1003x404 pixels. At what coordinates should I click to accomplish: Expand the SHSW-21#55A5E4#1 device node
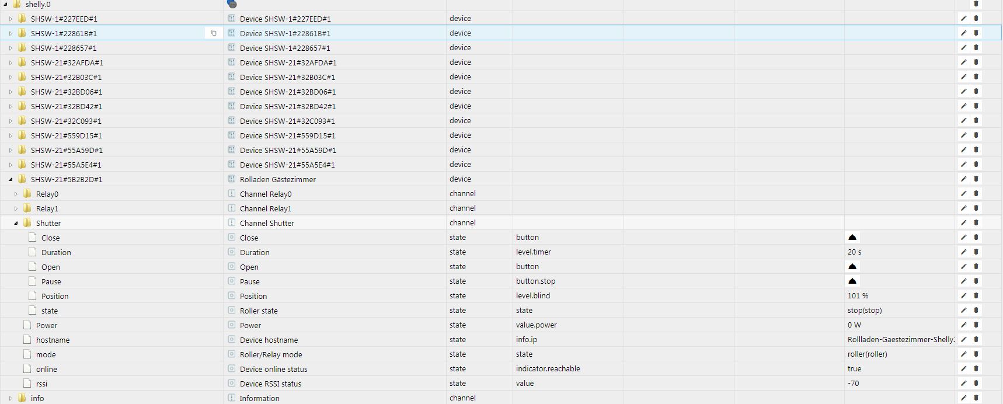(x=11, y=165)
